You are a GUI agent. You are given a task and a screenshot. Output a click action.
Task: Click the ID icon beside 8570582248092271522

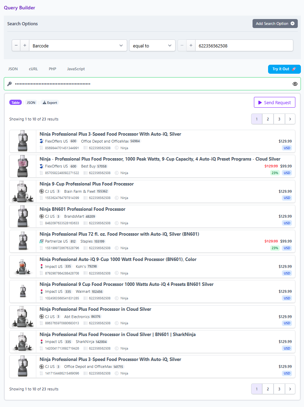coord(41,173)
